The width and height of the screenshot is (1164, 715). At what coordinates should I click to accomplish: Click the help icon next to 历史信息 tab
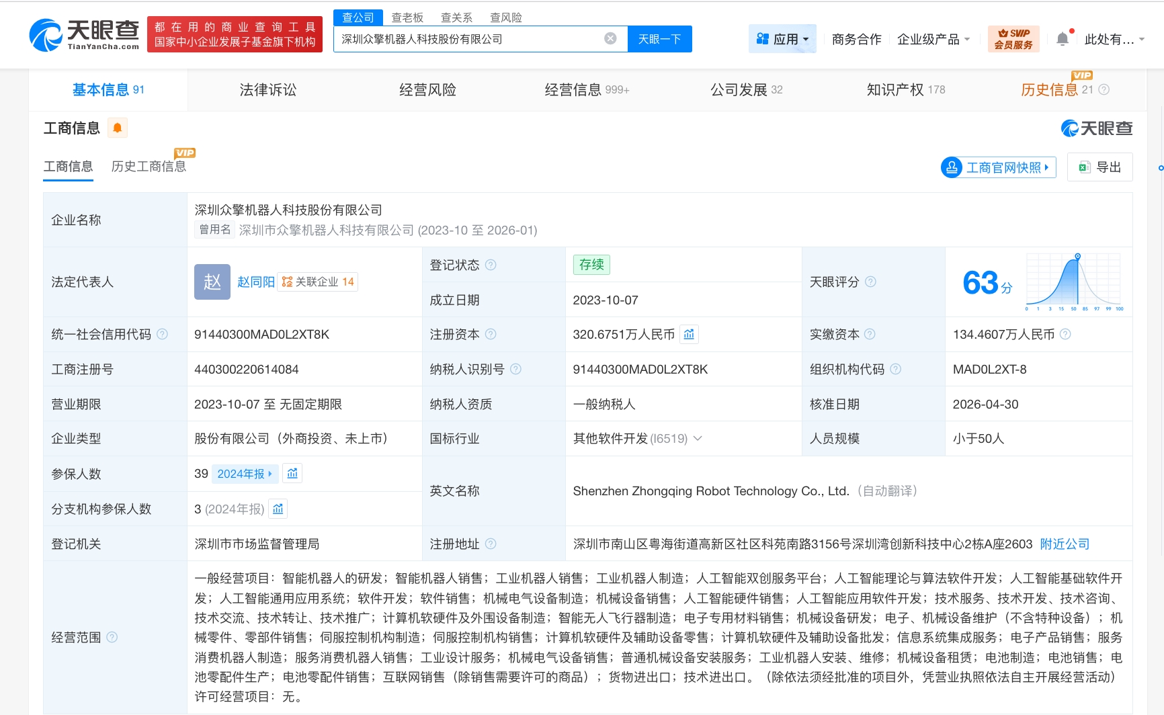[1104, 89]
